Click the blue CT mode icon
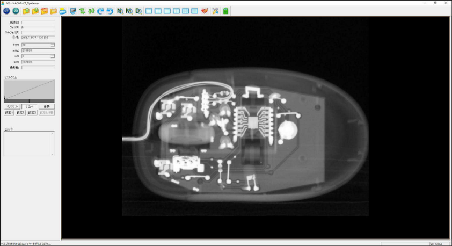The height and width of the screenshot is (246, 452). [6, 11]
